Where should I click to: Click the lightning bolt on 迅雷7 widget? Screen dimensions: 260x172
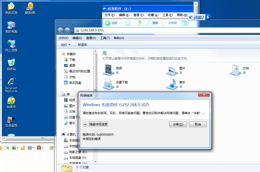pyautogui.click(x=208, y=17)
